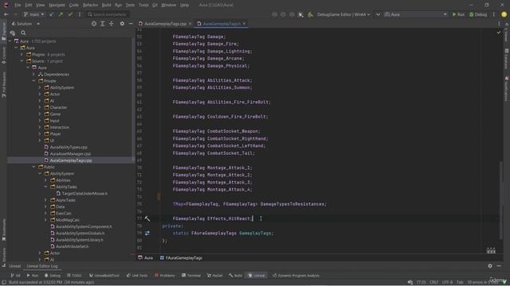The width and height of the screenshot is (510, 286).
Task: Click the build hammer icon in toolbar
Action: coord(310,14)
